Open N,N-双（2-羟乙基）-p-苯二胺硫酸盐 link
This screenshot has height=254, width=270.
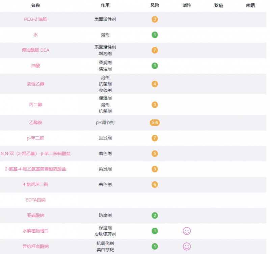tap(35, 154)
